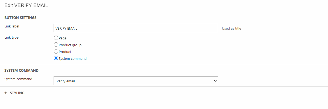This screenshot has height=109, width=328.
Task: Click the "Product group" option label text
Action: point(70,45)
